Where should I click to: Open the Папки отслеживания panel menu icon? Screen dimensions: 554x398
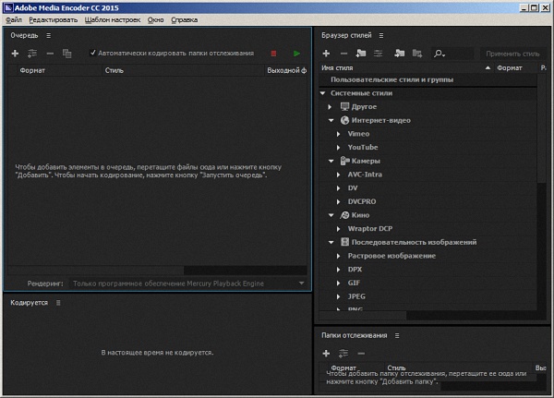[x=397, y=335]
